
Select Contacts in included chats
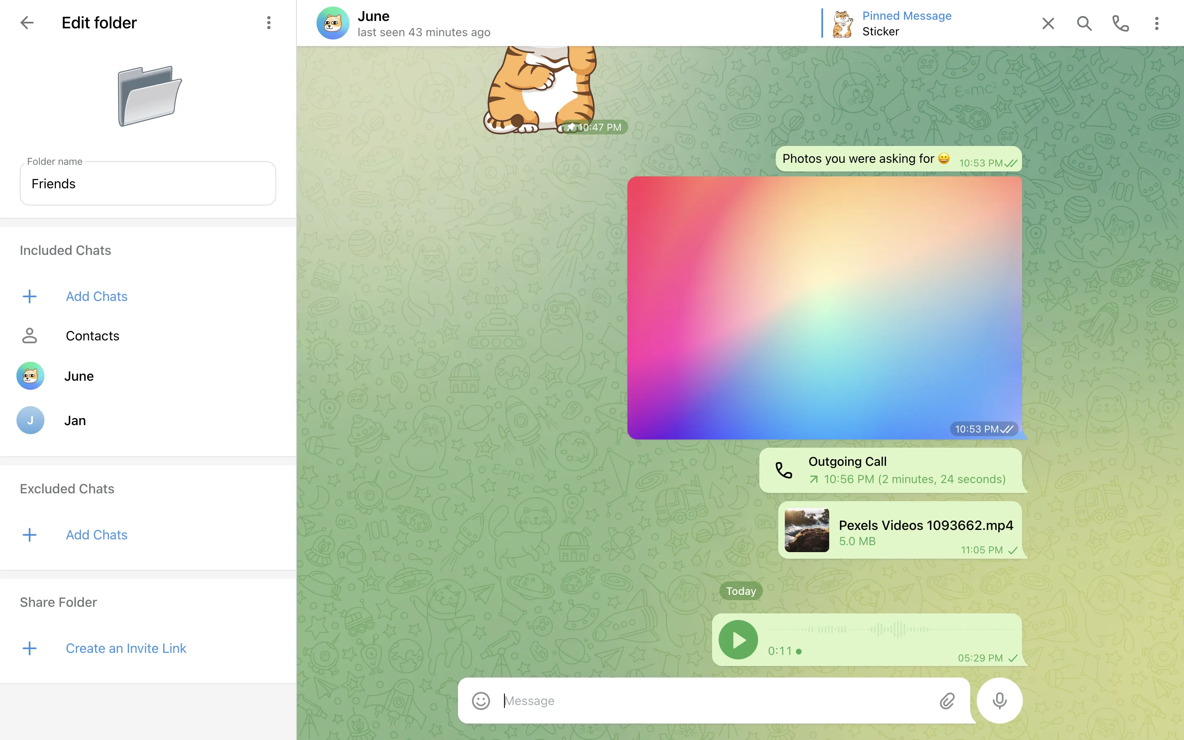point(92,336)
